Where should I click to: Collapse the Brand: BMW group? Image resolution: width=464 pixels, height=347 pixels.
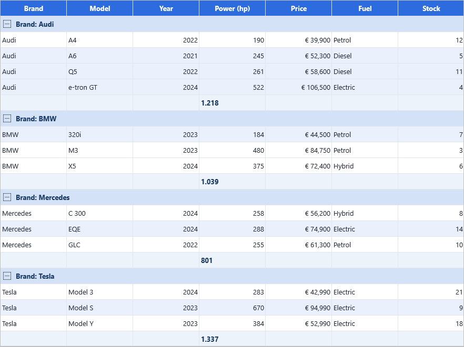(7, 119)
